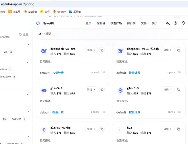This screenshot has height=144, width=188.
Task: Click the deepseek-v4-pro whale logo
Action: (44, 51)
